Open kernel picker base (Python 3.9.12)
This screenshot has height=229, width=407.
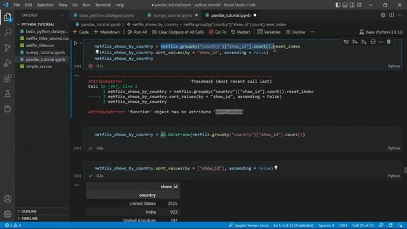coord(381,32)
